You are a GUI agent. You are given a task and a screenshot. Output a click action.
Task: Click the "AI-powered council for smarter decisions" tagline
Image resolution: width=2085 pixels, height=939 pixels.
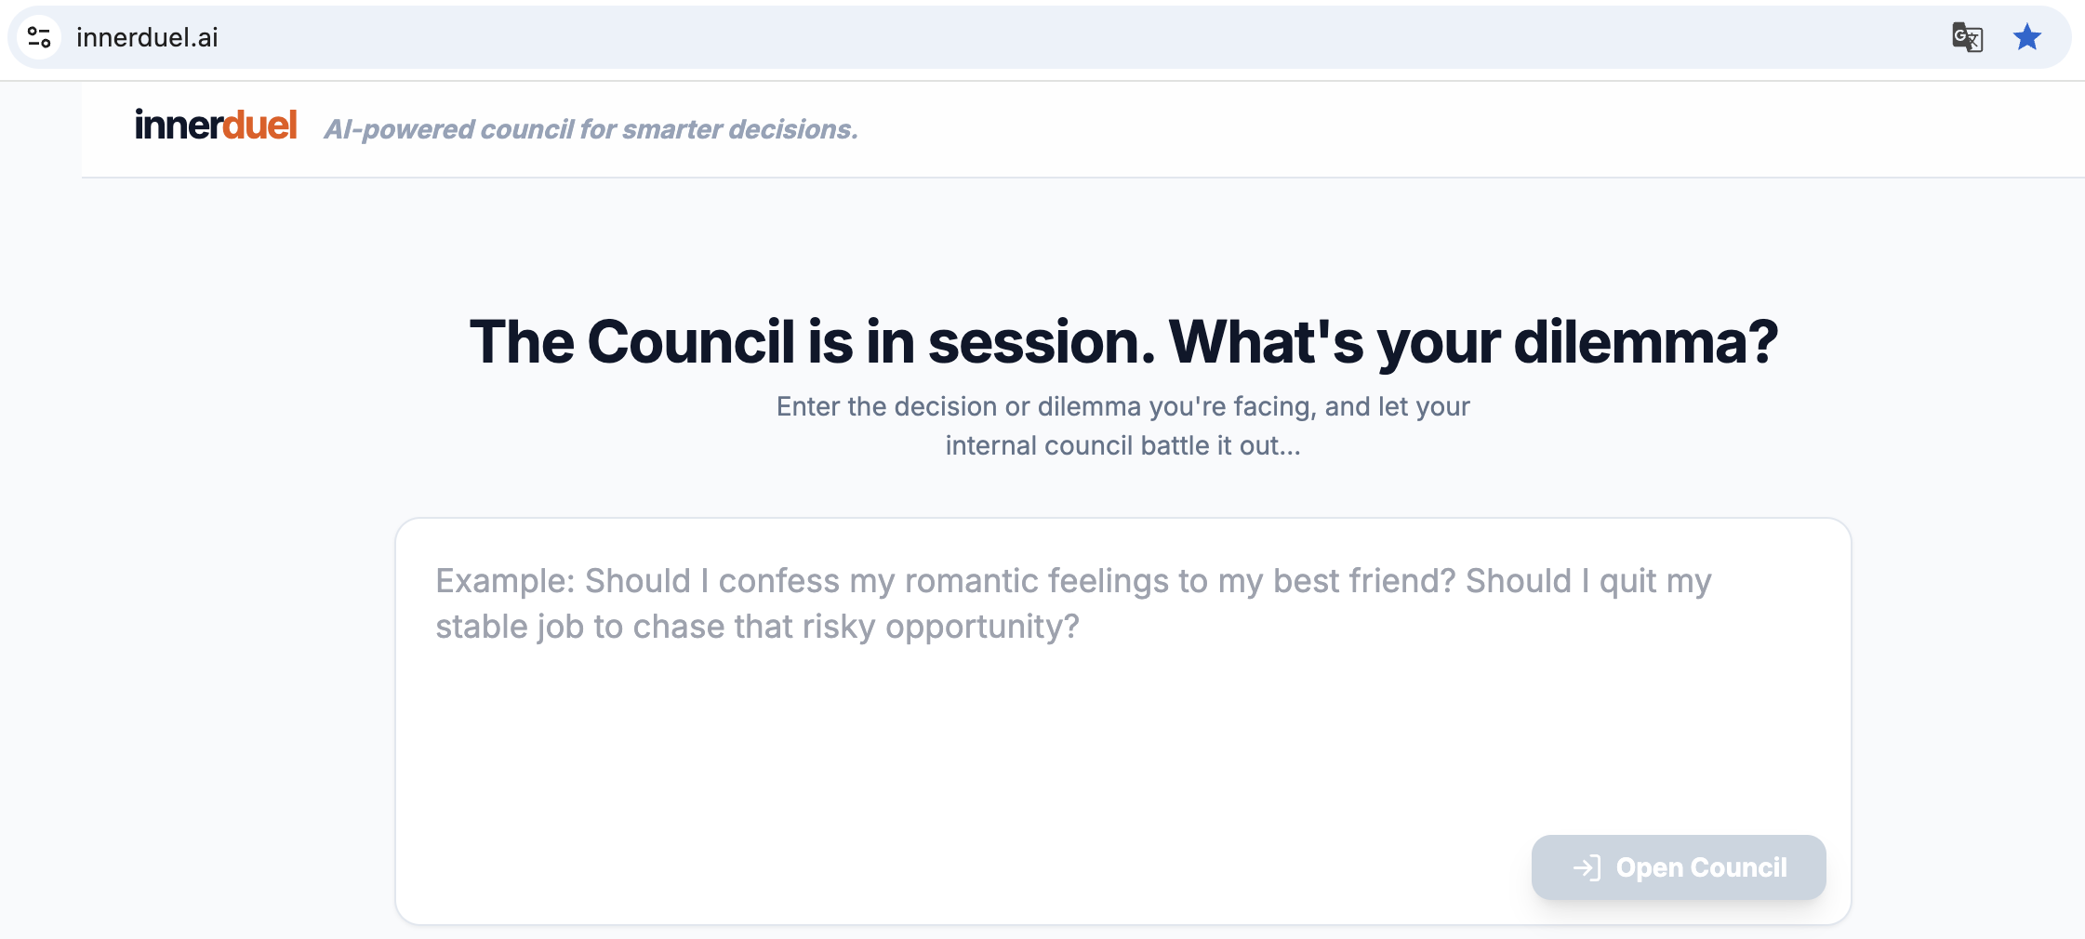(x=591, y=129)
